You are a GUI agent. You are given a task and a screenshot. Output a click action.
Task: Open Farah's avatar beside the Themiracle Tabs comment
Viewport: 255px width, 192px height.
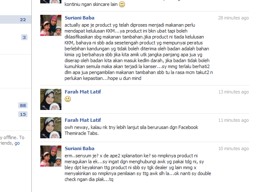pos(51,128)
